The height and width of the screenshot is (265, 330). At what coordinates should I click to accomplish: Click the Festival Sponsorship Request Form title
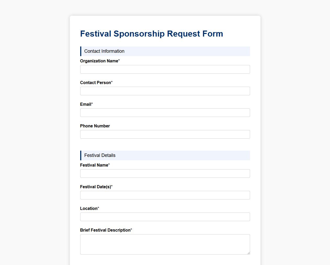click(x=152, y=34)
